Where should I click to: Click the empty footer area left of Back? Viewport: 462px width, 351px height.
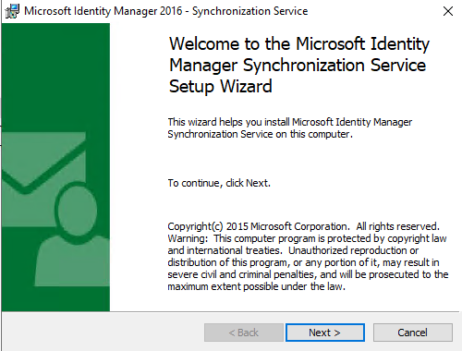pyautogui.click(x=103, y=333)
